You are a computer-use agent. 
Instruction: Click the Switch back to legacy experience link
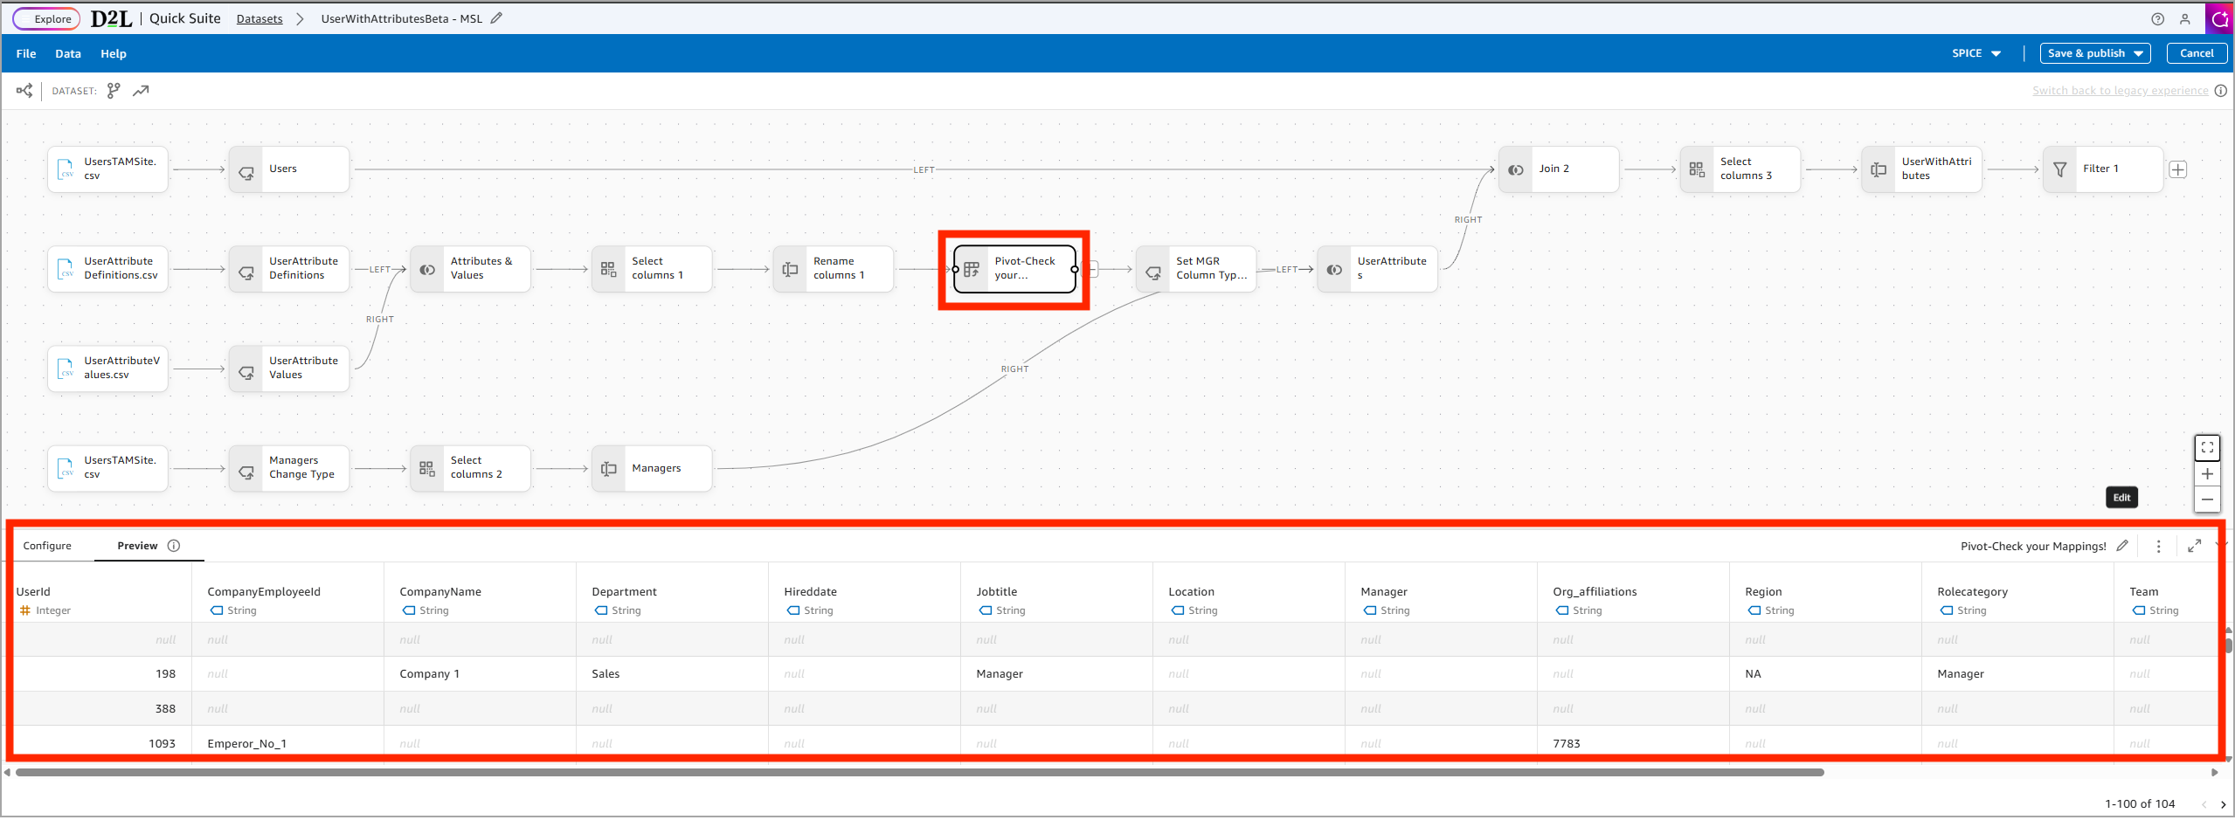click(x=2120, y=90)
